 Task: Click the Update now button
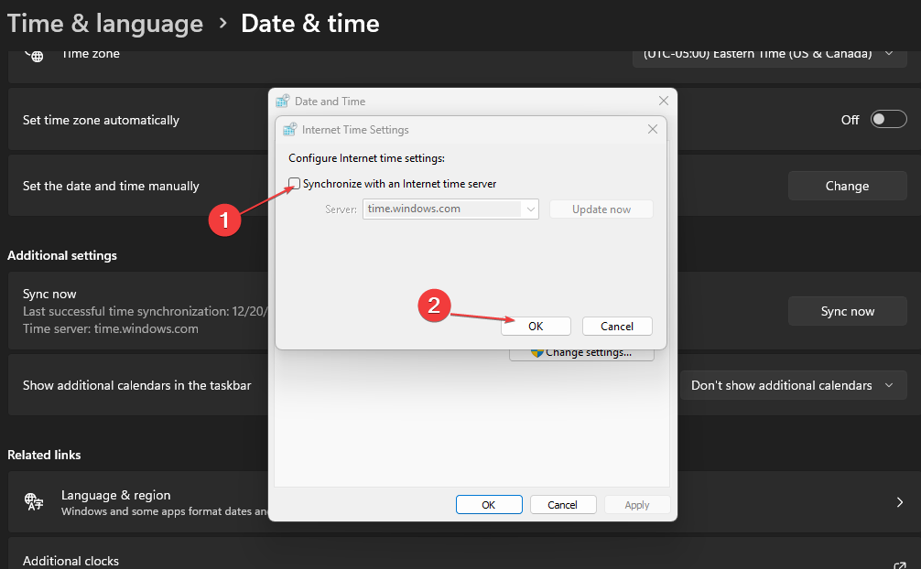click(x=601, y=209)
